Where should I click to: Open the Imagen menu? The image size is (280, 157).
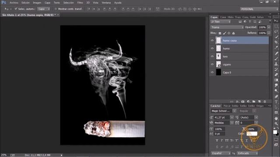[37, 3]
